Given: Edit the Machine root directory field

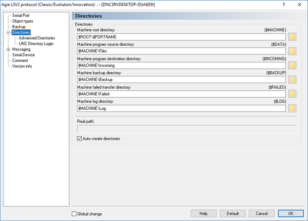Looking at the screenshot, I should [x=181, y=37].
